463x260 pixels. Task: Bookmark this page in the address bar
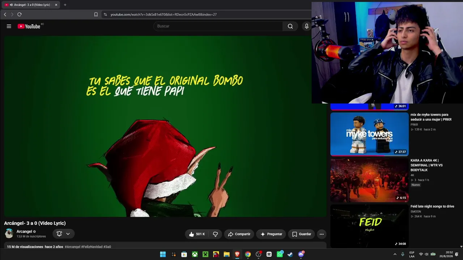(x=96, y=14)
